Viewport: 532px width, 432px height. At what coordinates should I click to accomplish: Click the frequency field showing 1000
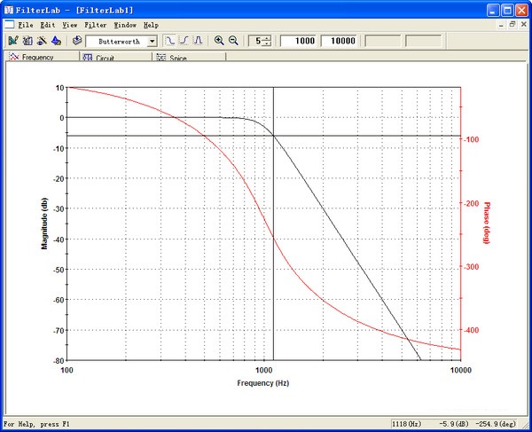click(298, 41)
